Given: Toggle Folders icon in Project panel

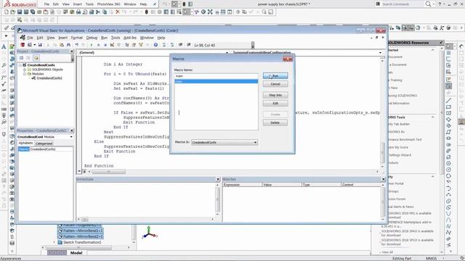Looking at the screenshot, I should click(36, 58).
